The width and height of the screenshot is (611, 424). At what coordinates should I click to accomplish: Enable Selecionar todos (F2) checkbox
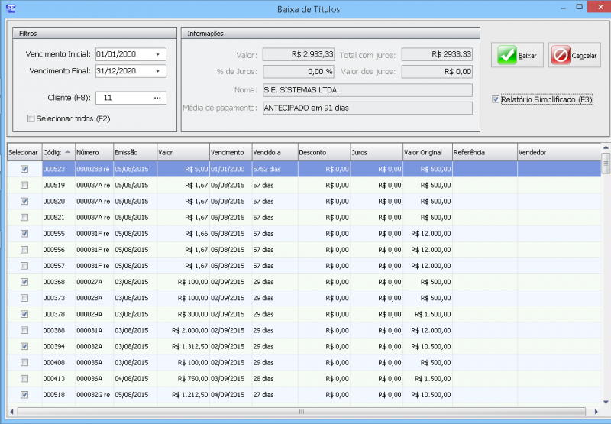coord(31,118)
